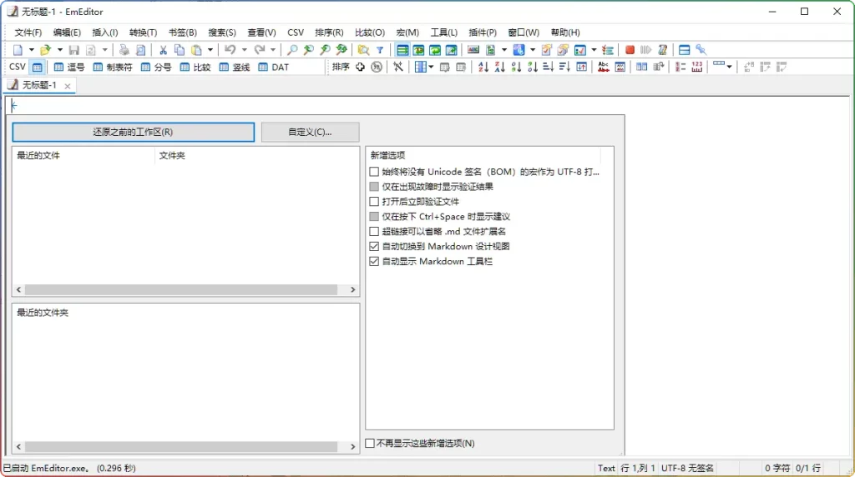The image size is (855, 477).
Task: Click the blue pushpin icon
Action: (701, 50)
